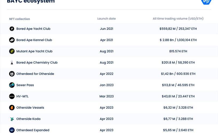Sort by NFT collection column header
The image size is (218, 133).
pyautogui.click(x=20, y=19)
